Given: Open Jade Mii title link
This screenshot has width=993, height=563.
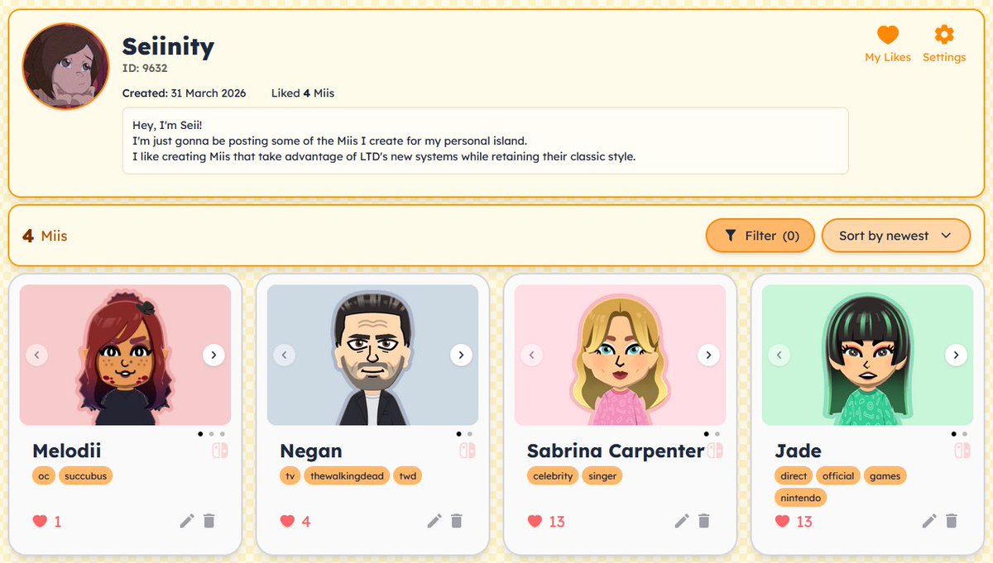Looking at the screenshot, I should (799, 451).
